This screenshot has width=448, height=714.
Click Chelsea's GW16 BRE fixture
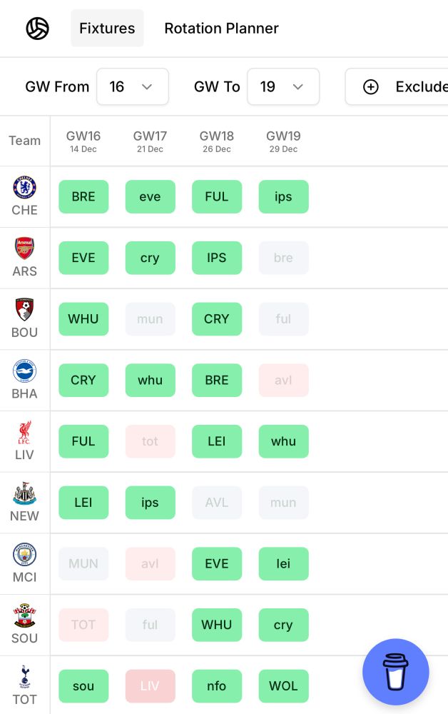pyautogui.click(x=83, y=197)
